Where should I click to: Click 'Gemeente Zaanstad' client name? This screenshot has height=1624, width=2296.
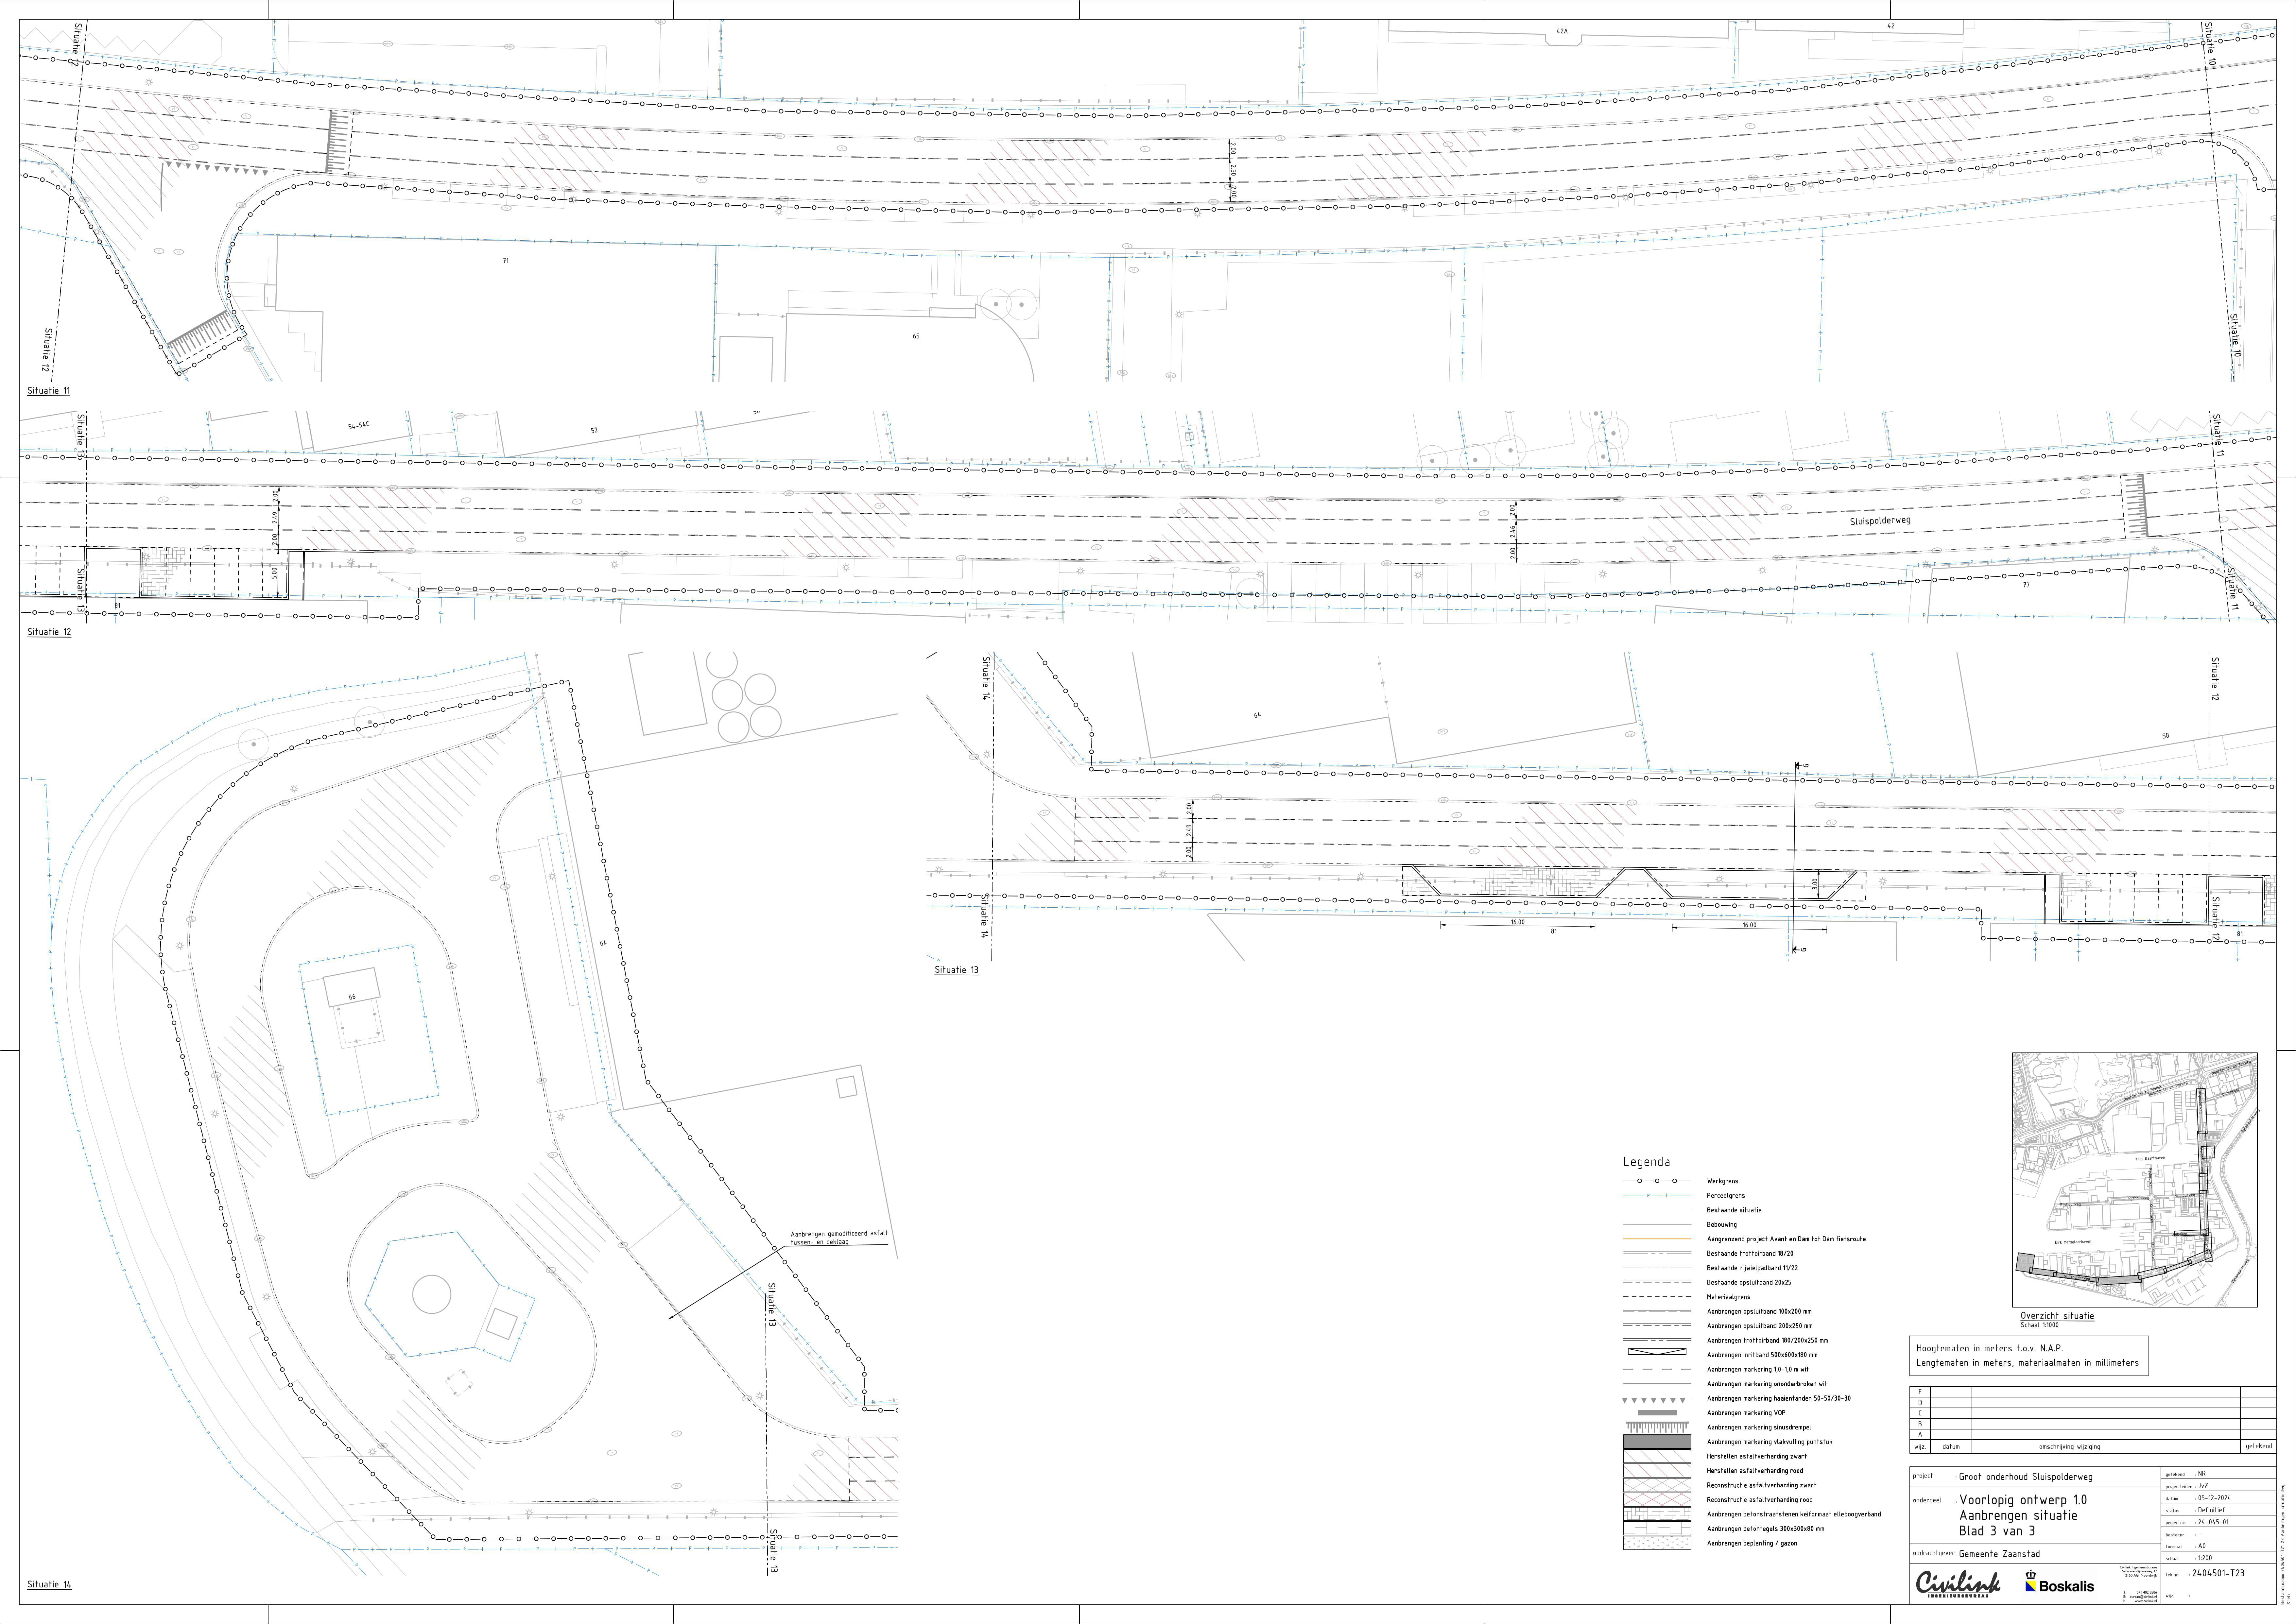point(1999,1554)
